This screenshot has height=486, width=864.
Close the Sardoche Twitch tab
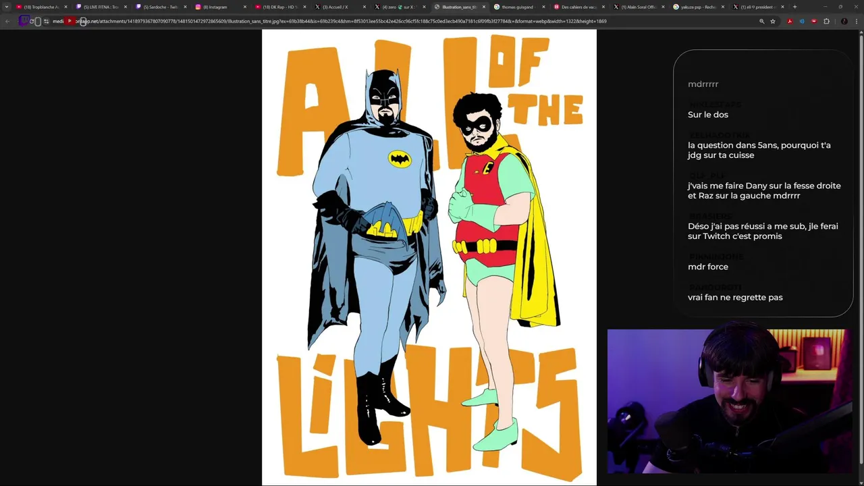[185, 7]
